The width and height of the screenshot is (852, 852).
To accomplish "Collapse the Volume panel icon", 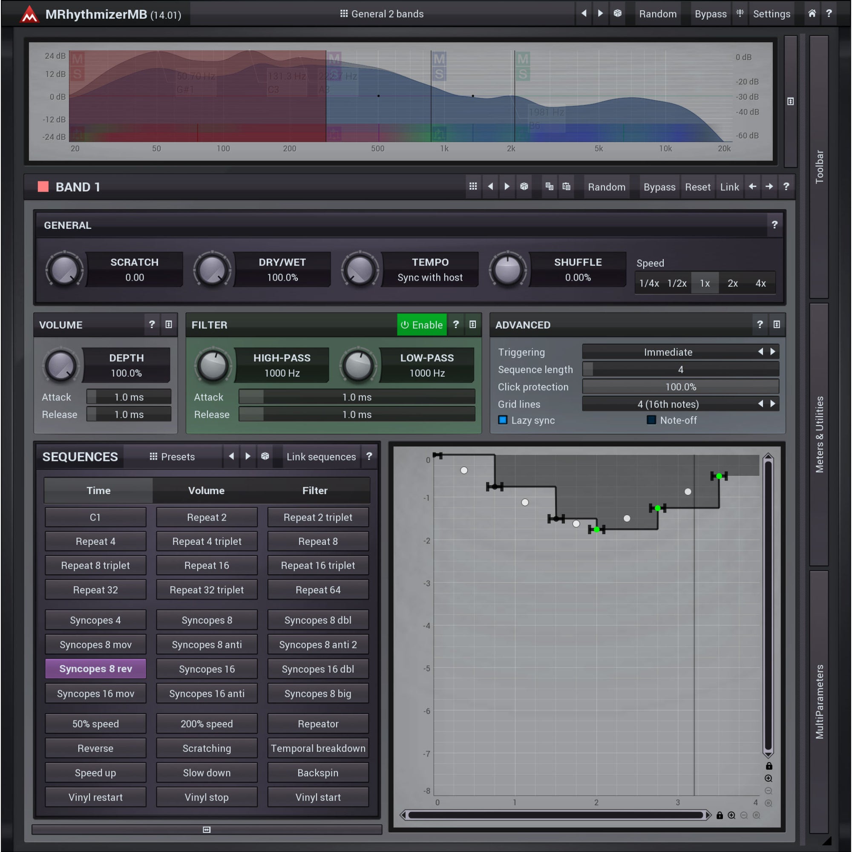I will (168, 325).
